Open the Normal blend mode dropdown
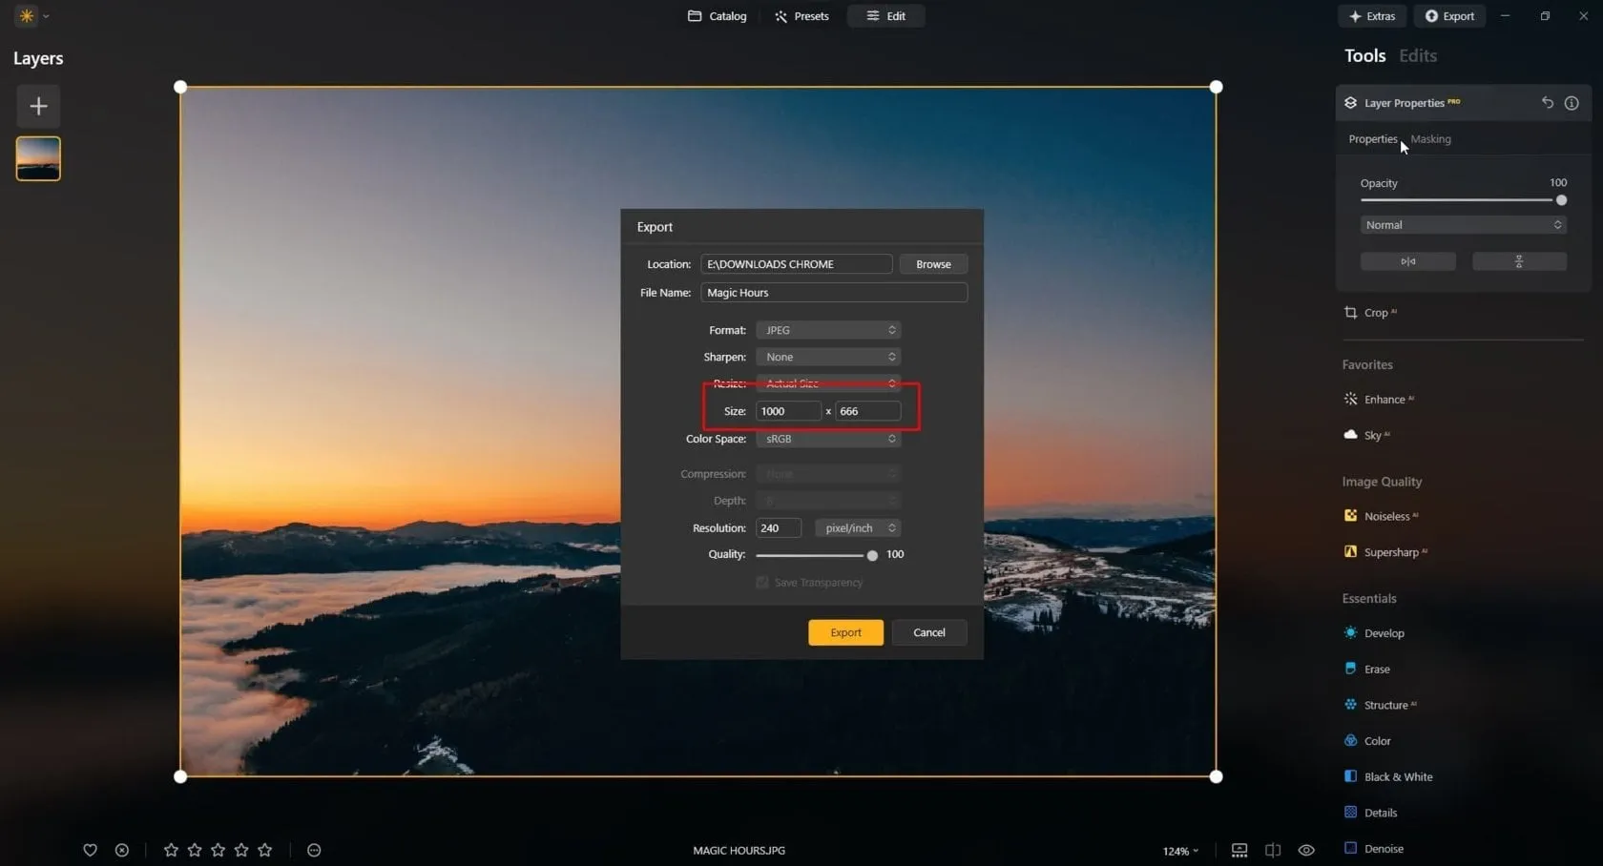 pyautogui.click(x=1462, y=224)
